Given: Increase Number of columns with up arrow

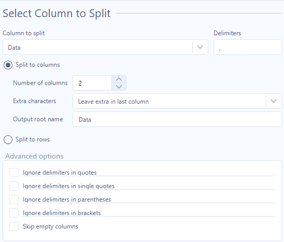Looking at the screenshot, I should click(x=119, y=79).
